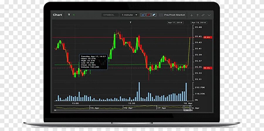Select the eraser tool icon
Image resolution: width=264 pixels, height=131 pixels.
(x=154, y=15)
